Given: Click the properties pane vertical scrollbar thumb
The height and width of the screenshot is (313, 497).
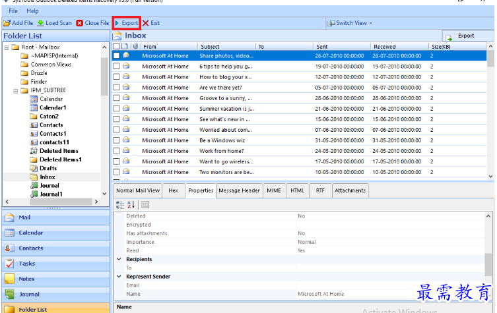Looking at the screenshot, I should 488,264.
